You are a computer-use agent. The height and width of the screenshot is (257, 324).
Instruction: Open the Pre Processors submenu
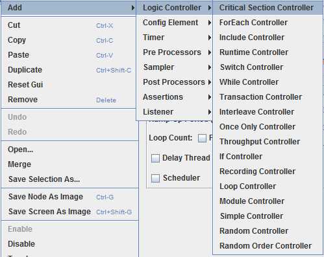click(x=175, y=52)
